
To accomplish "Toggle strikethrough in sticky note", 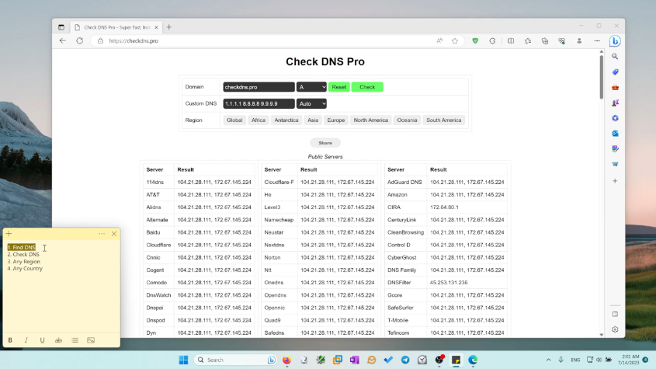I will 58,340.
